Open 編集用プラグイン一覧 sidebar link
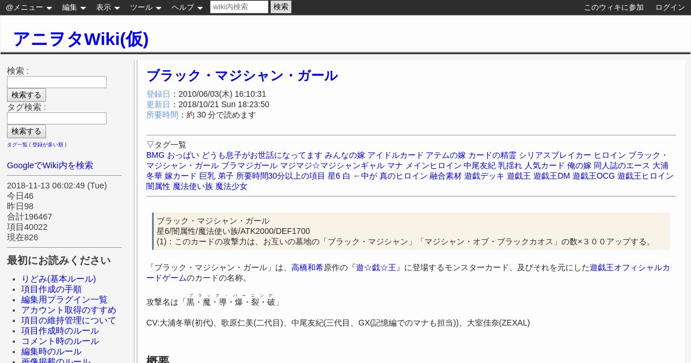Image resolution: width=691 pixels, height=363 pixels. [x=64, y=300]
